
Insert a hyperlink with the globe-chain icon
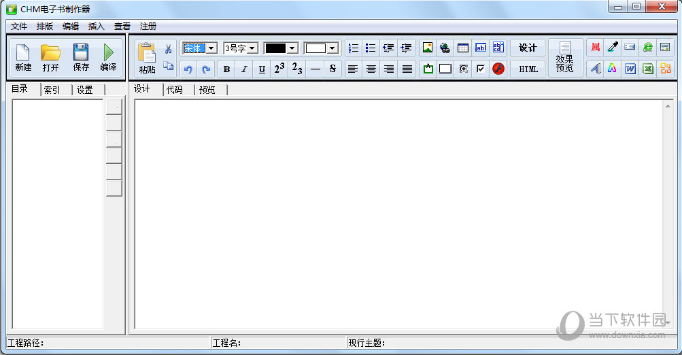(x=445, y=48)
